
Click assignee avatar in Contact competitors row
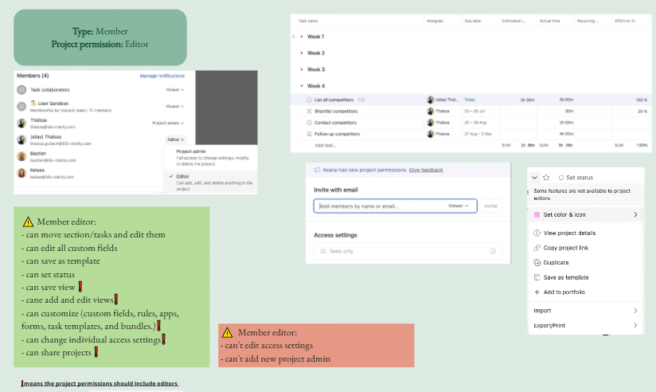click(x=431, y=122)
